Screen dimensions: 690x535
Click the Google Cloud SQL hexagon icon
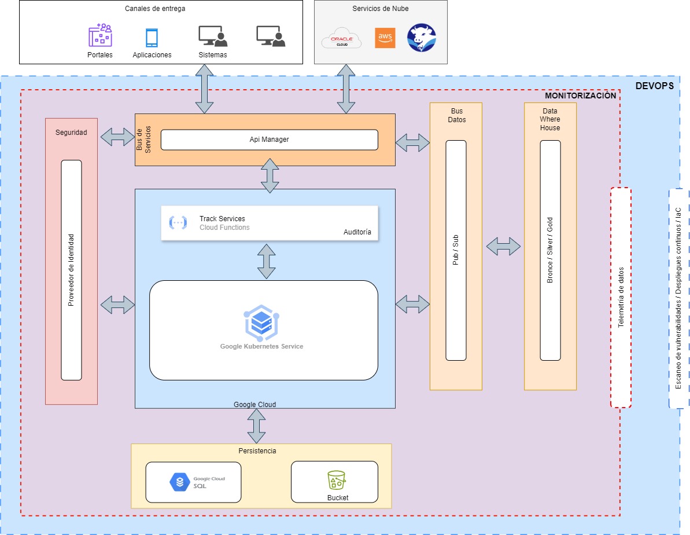tap(179, 482)
